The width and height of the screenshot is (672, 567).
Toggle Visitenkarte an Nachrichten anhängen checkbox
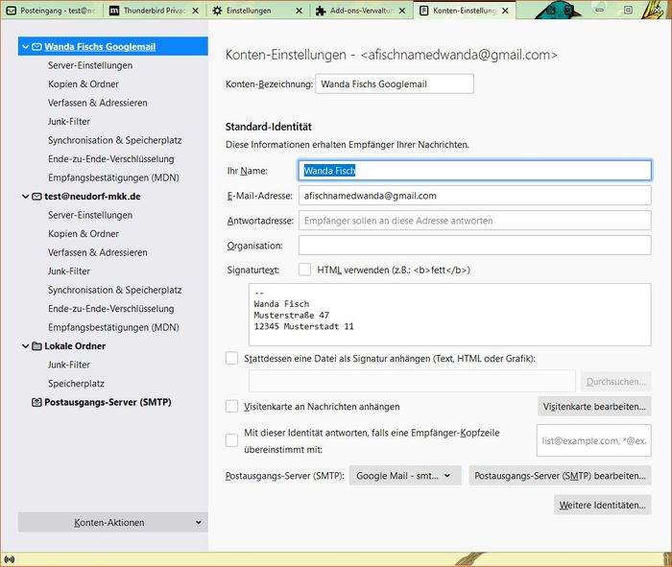pyautogui.click(x=231, y=407)
